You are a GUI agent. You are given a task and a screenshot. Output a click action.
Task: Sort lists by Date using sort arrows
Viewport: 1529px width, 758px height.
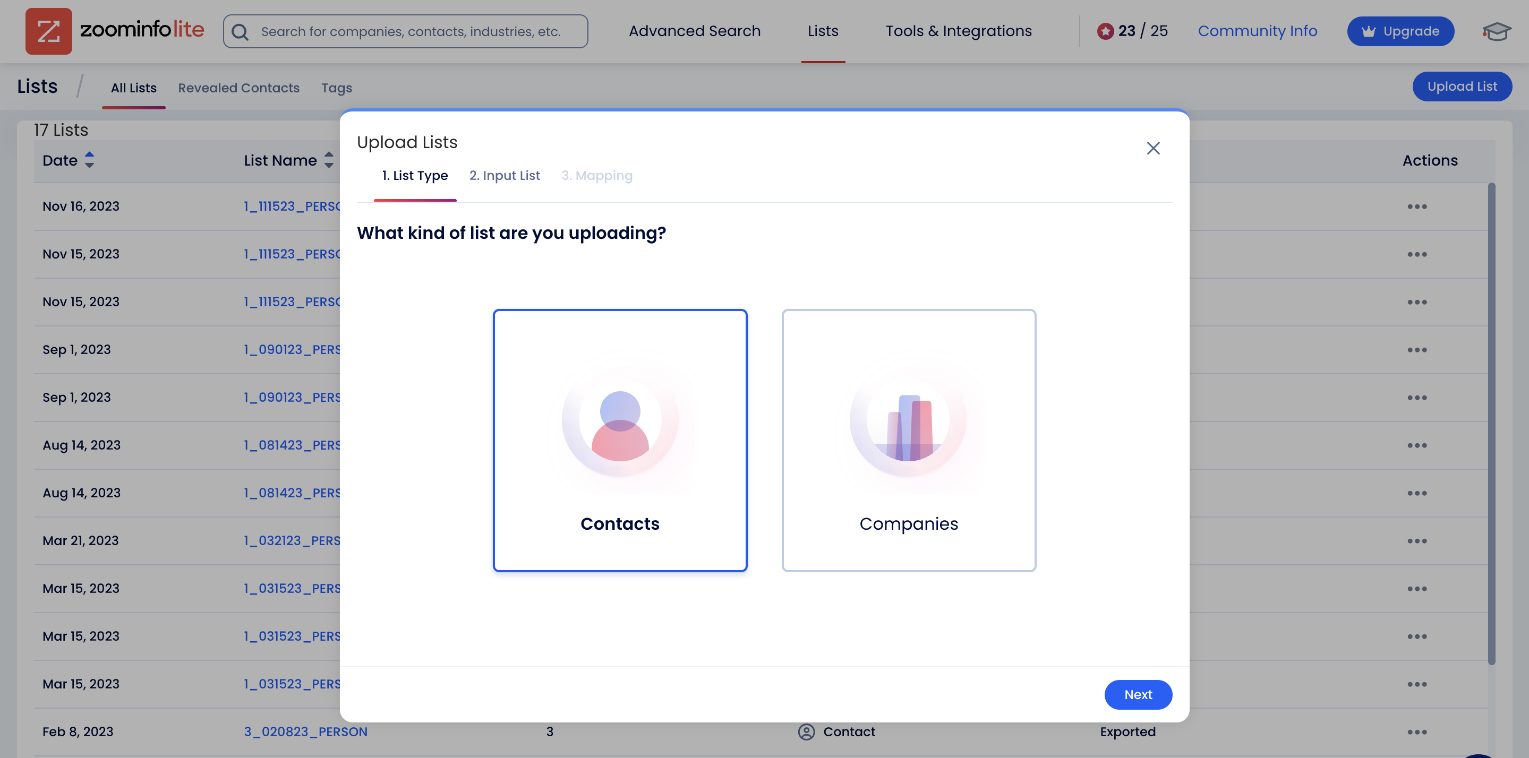tap(90, 160)
